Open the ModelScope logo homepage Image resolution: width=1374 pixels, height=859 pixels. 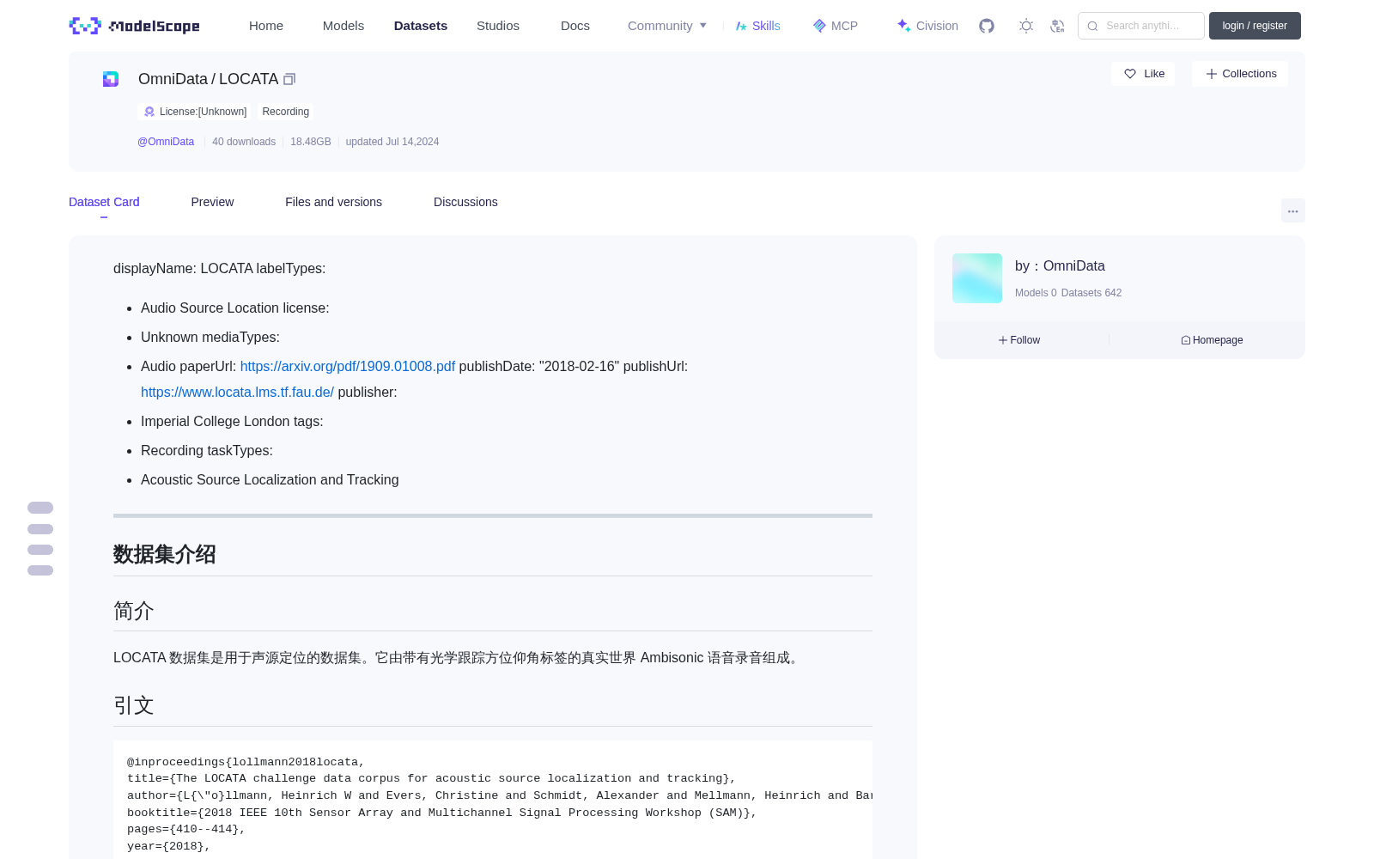[x=134, y=26]
